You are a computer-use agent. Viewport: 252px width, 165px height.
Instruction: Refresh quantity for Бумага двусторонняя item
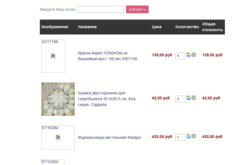pyautogui.click(x=189, y=98)
